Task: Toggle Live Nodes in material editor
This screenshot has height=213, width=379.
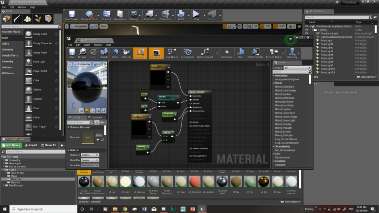Action: [172, 53]
